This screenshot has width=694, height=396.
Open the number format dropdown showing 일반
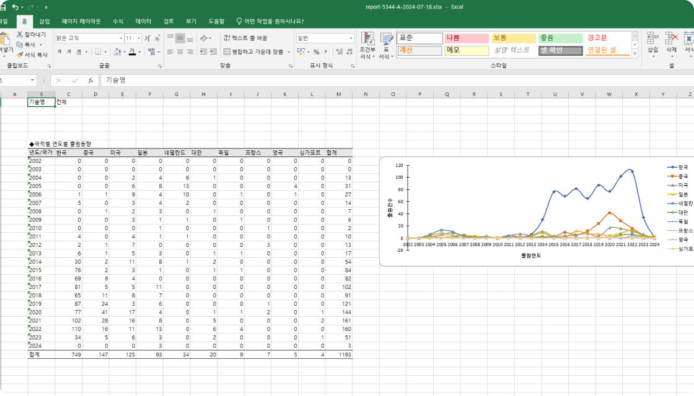coord(350,38)
